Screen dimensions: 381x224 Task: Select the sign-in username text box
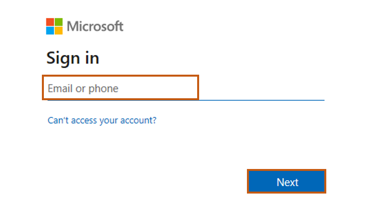pos(148,89)
